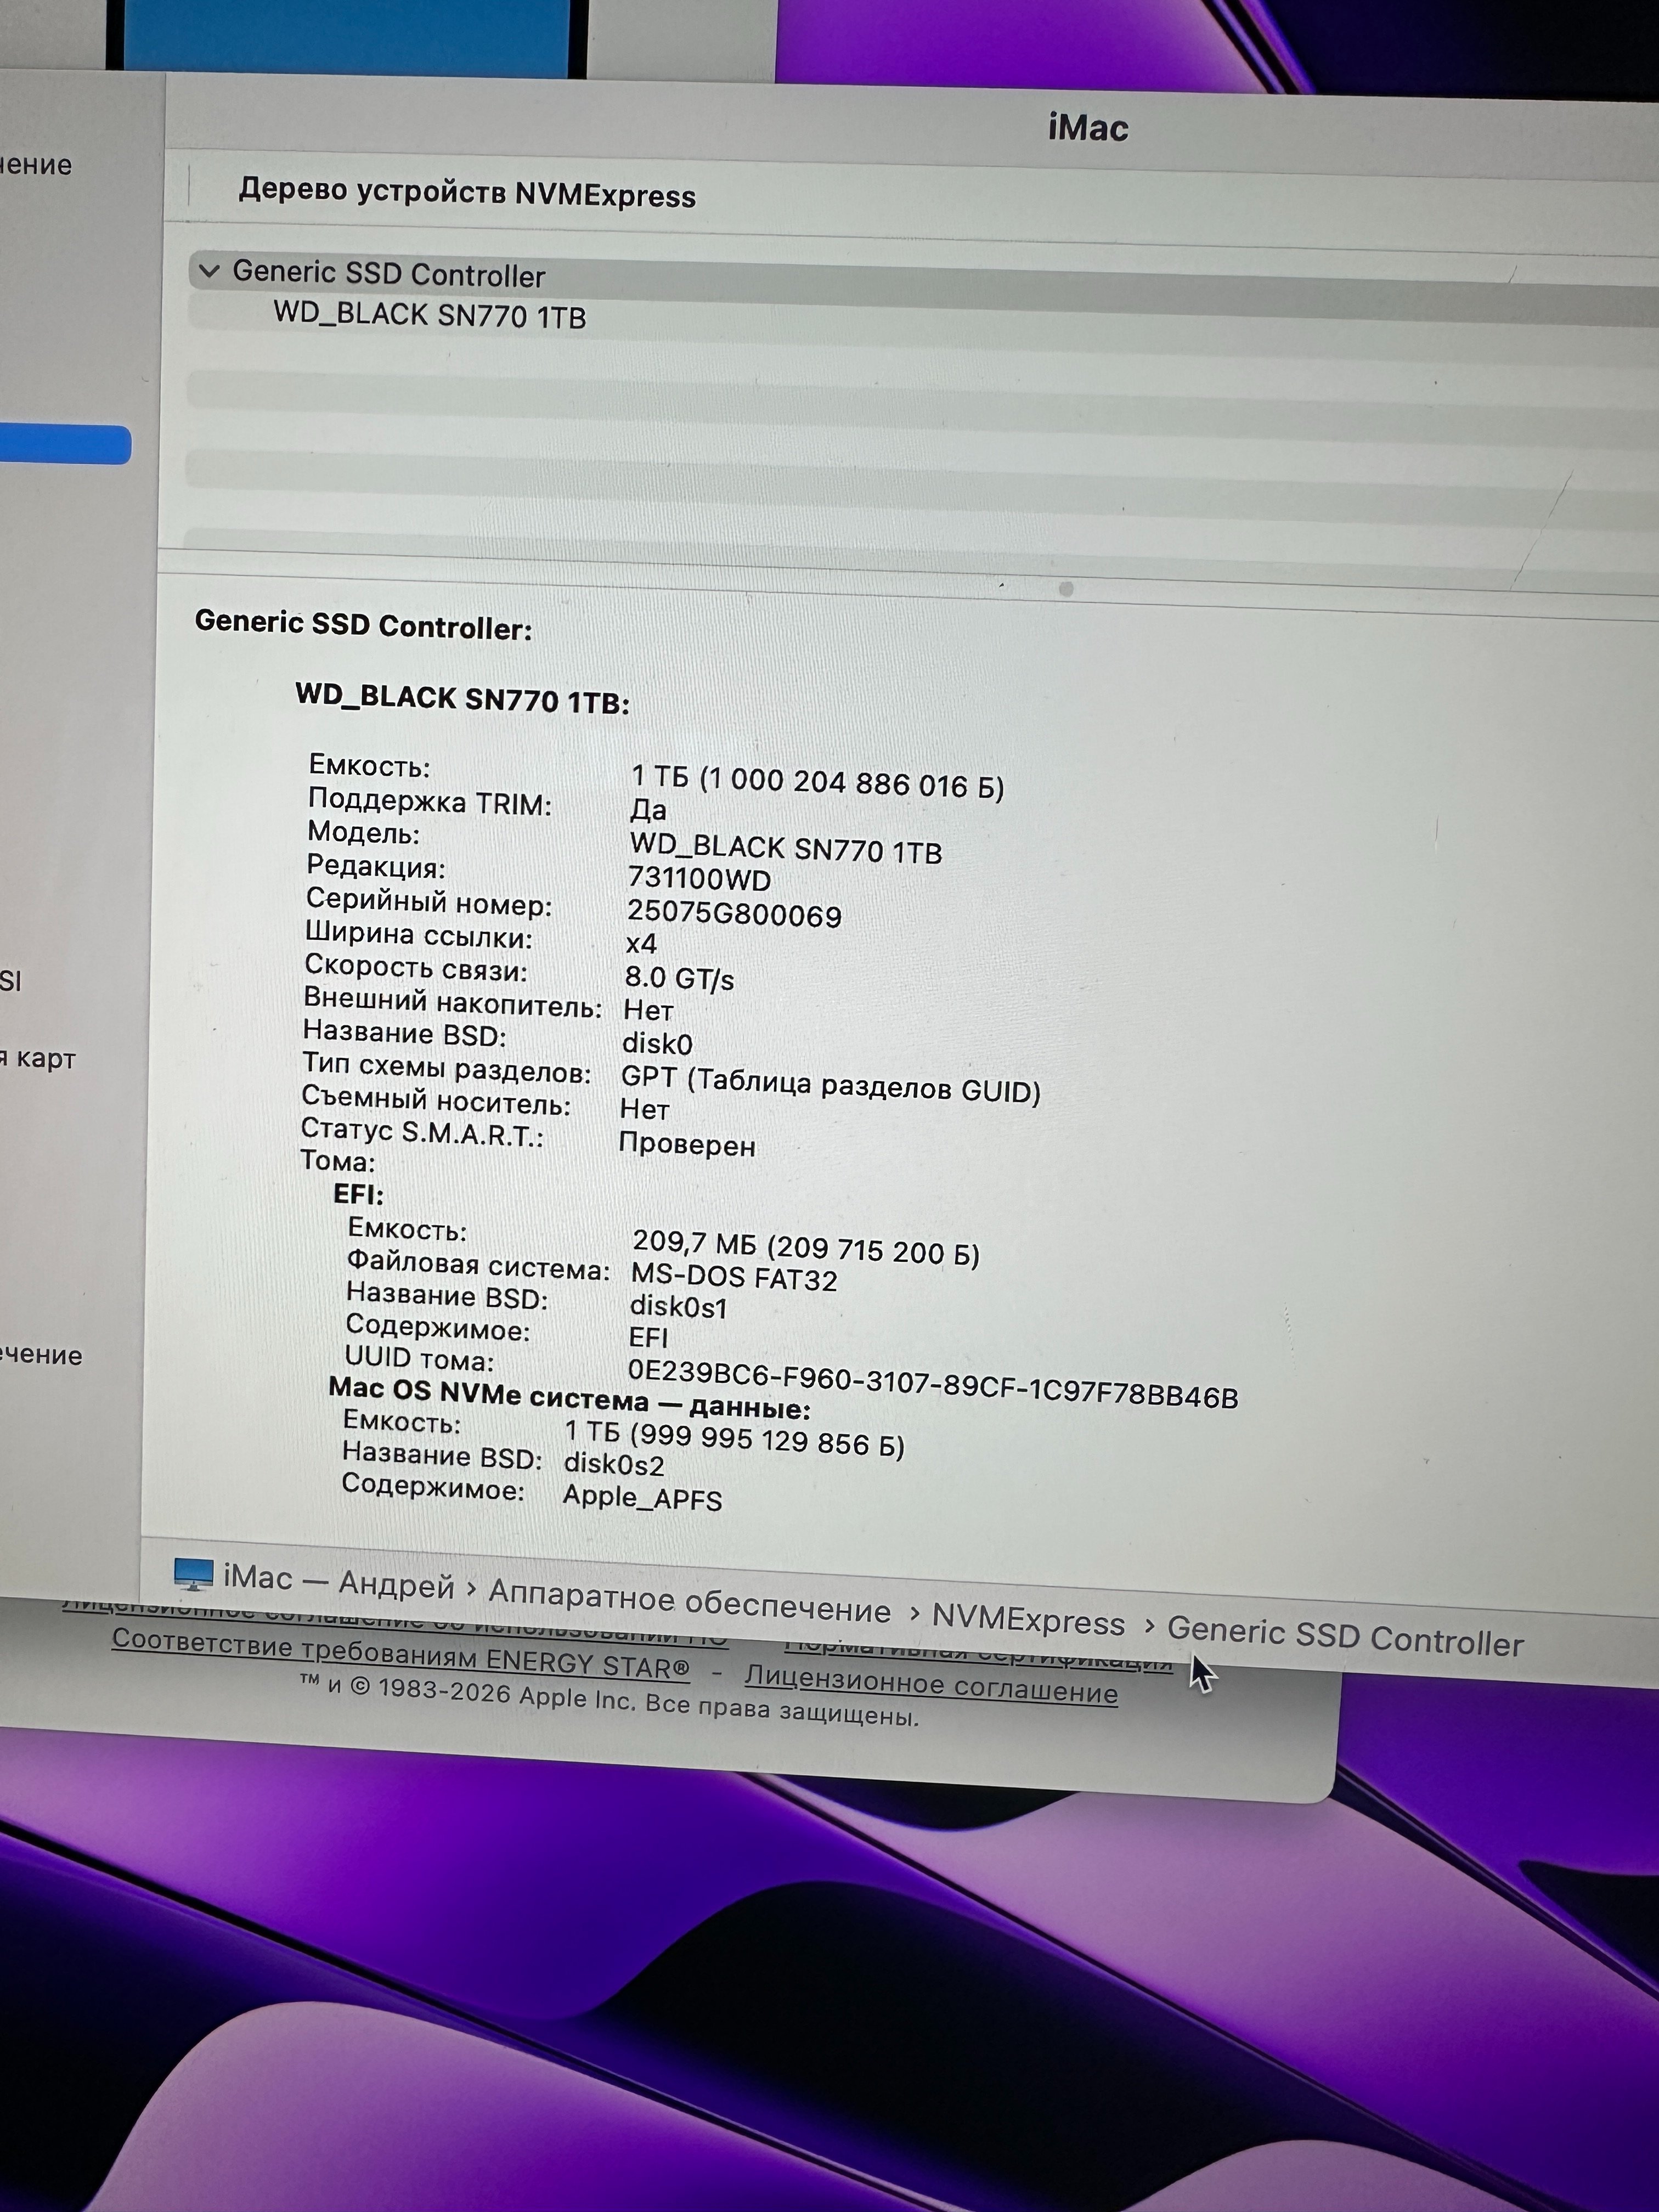
Task: Select S.M.A.R.T. status value Проверен
Action: point(687,1144)
